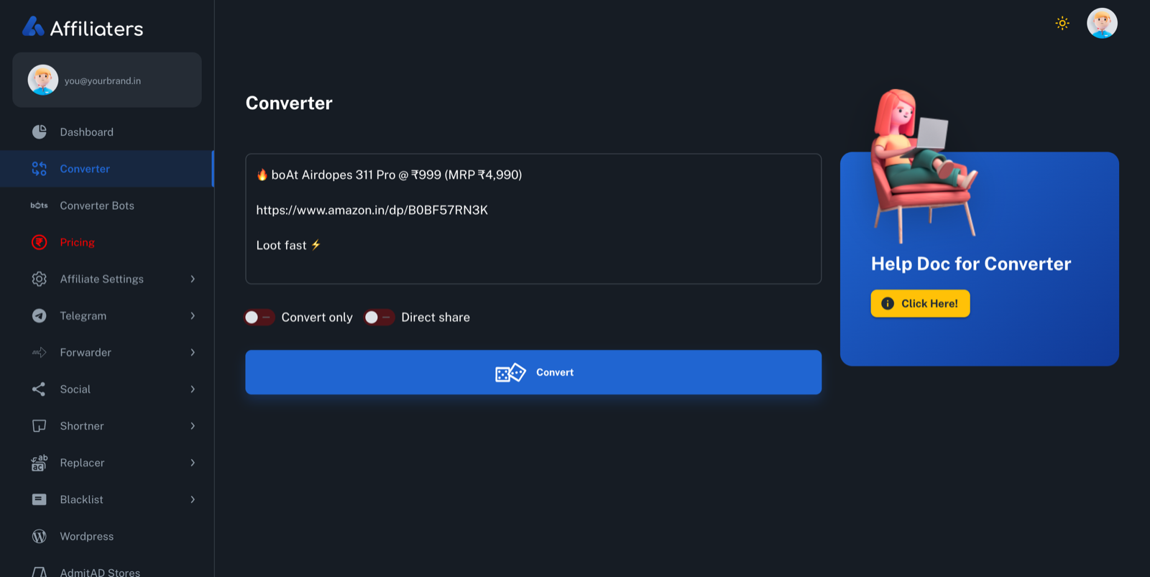Click the Replacer ab-ac icon
This screenshot has width=1150, height=577.
(40, 463)
